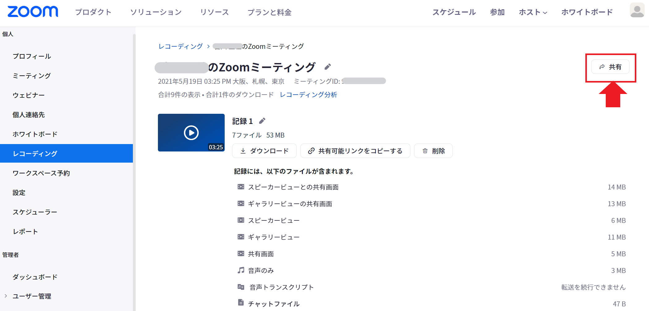
Task: Download the recording with ダウンロード
Action: click(x=264, y=151)
